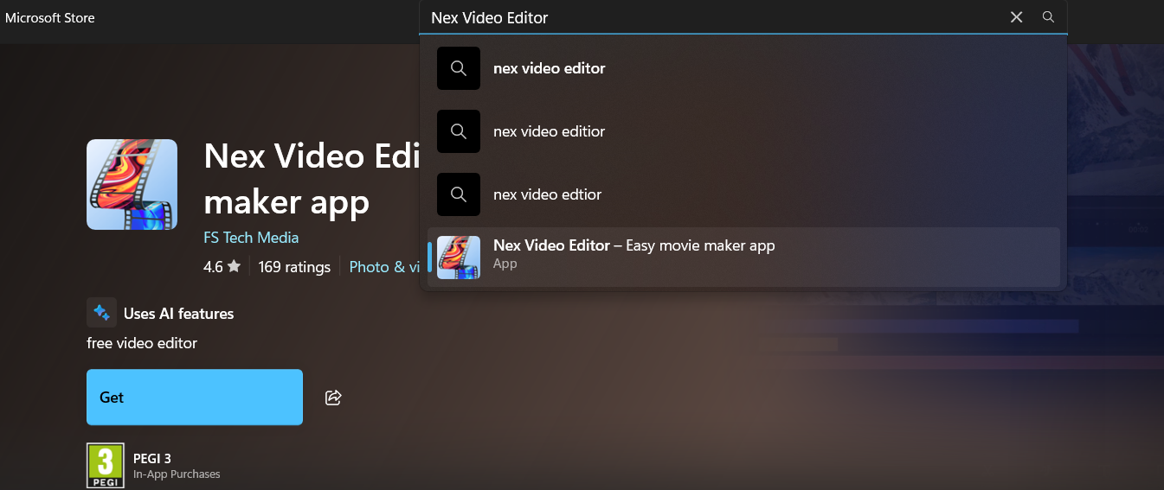Select the 'nex video editor' search suggestion

coord(743,68)
